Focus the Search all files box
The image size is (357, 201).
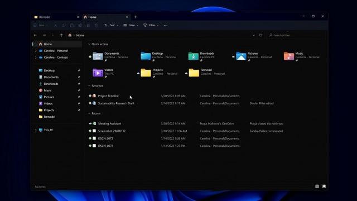(x=296, y=35)
